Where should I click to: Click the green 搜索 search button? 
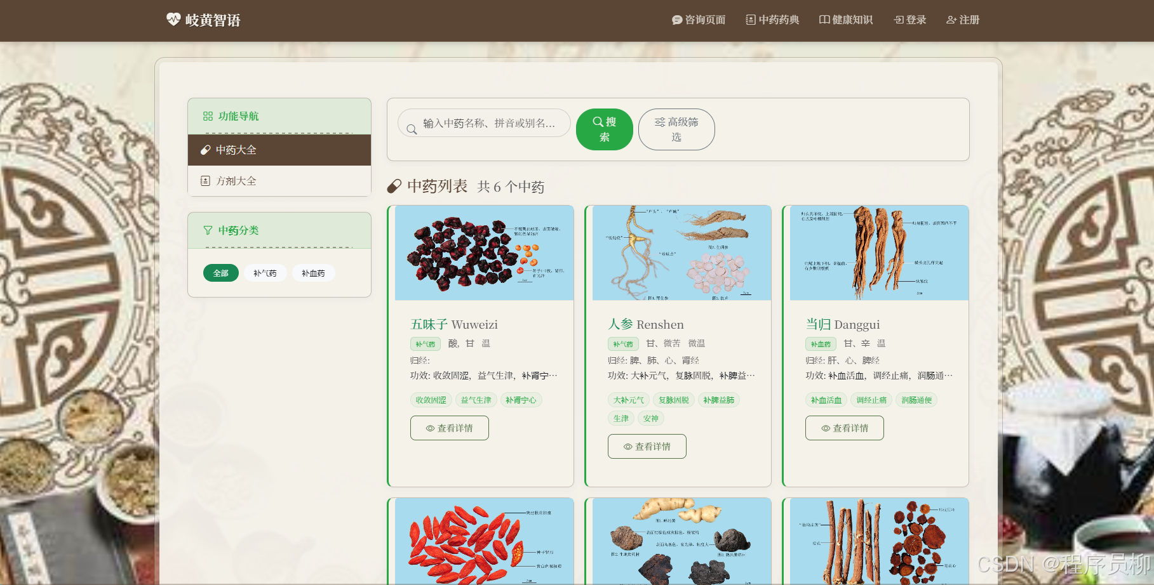(x=603, y=129)
